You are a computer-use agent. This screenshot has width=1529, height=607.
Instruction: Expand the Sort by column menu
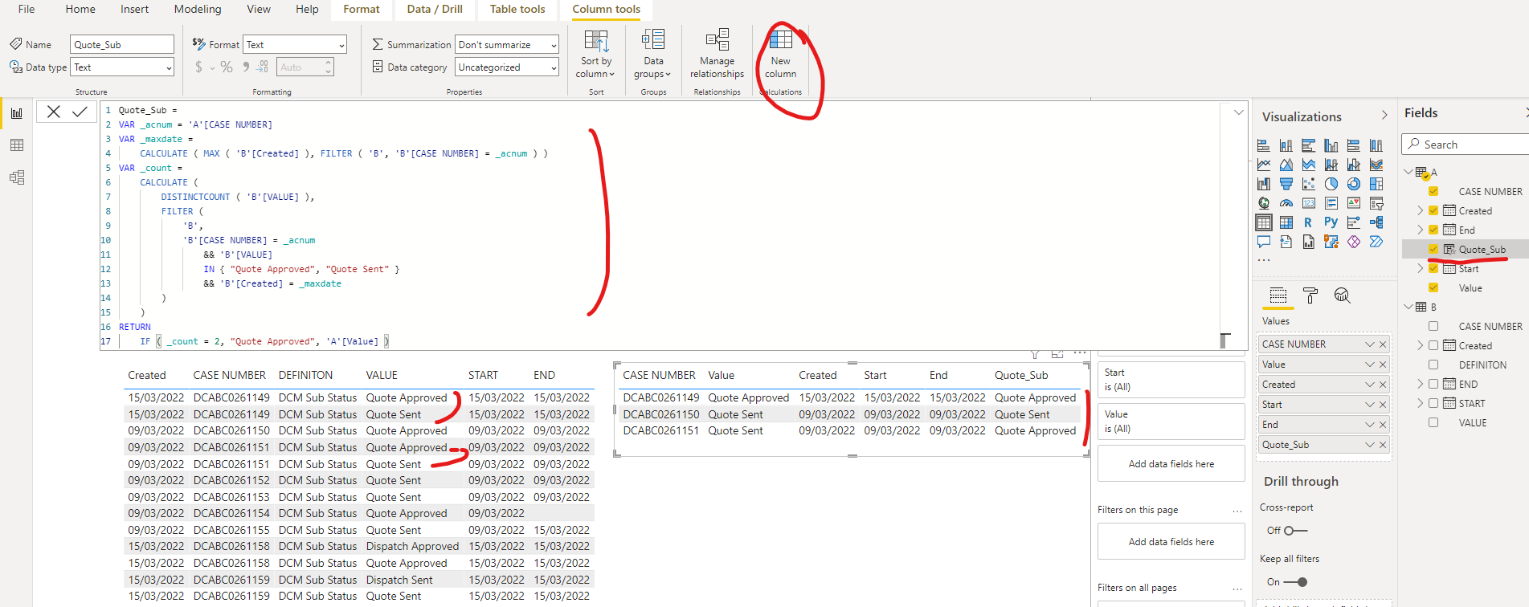point(595,53)
